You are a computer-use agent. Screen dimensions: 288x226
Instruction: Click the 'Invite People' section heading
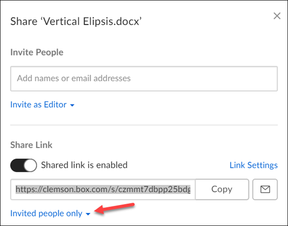36,52
